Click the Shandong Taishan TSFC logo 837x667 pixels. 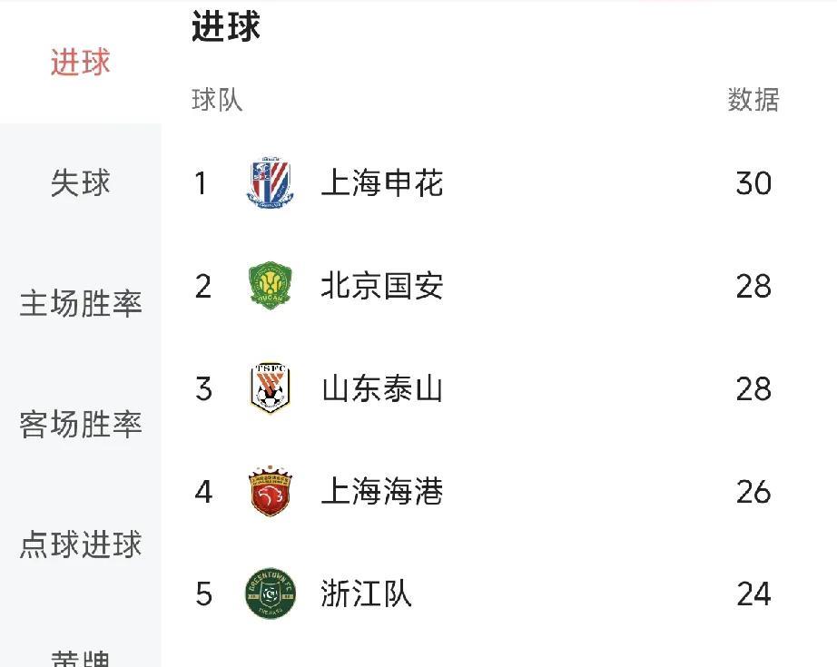[271, 387]
